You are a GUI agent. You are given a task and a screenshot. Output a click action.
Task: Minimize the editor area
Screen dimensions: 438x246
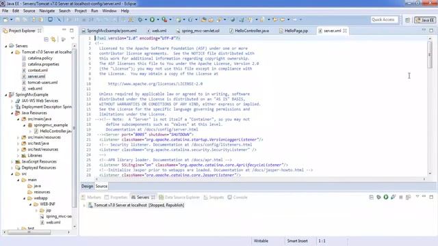pos(424,29)
